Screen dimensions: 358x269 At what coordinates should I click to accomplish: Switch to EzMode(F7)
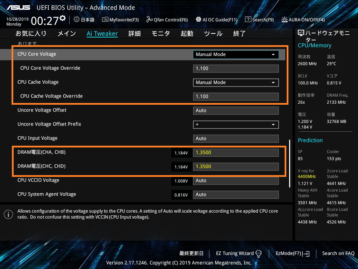click(x=293, y=254)
